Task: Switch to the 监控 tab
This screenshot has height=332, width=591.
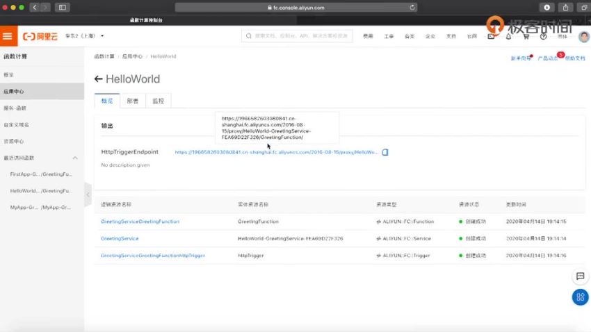Action: pos(159,101)
